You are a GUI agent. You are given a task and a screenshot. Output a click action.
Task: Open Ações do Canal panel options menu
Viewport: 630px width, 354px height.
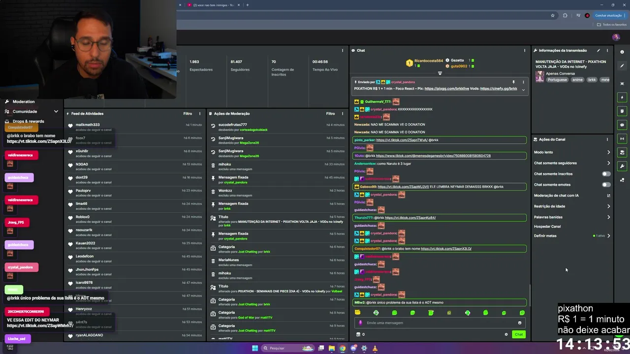[x=607, y=139]
